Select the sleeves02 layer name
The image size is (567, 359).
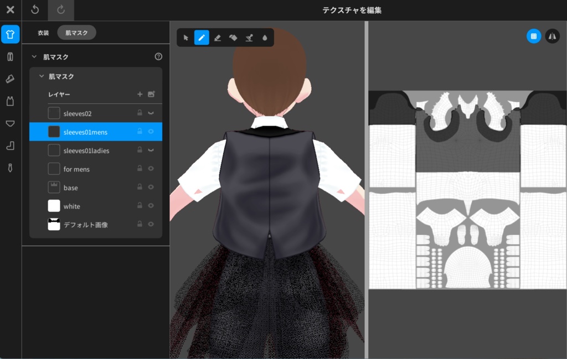tap(78, 114)
